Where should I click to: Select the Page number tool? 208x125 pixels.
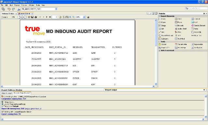pos(197,44)
